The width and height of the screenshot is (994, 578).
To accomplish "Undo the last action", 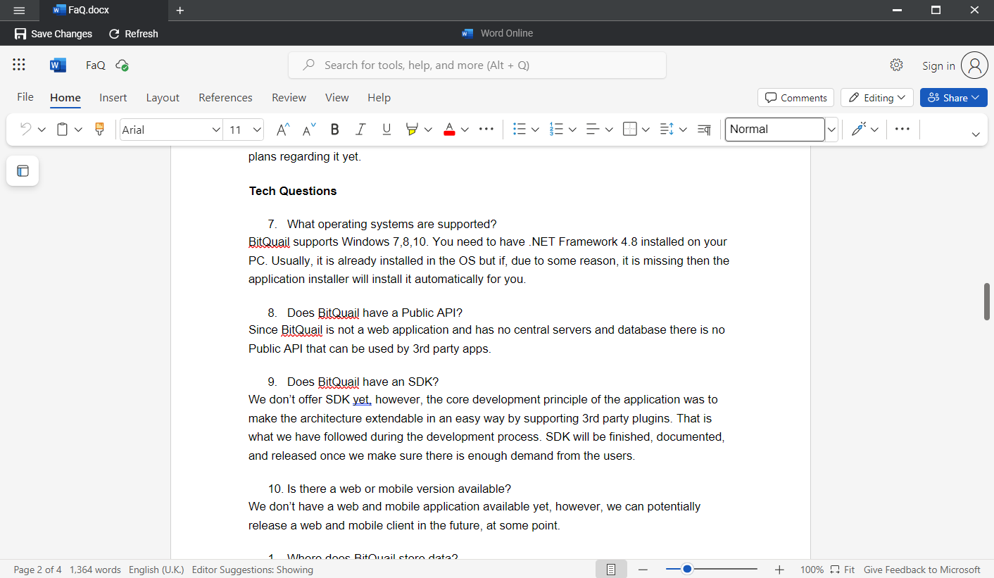I will click(26, 129).
